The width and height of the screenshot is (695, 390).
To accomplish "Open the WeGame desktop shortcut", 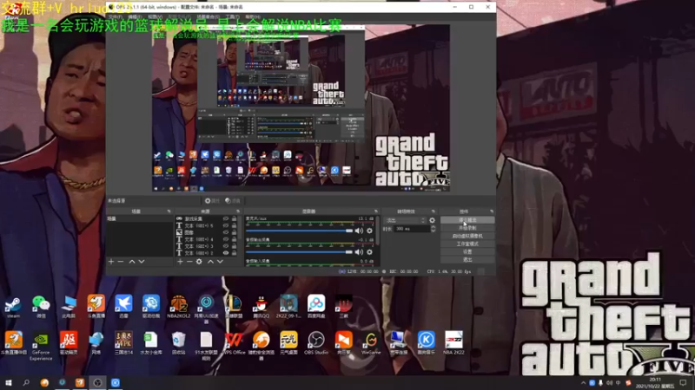I will pyautogui.click(x=371, y=343).
